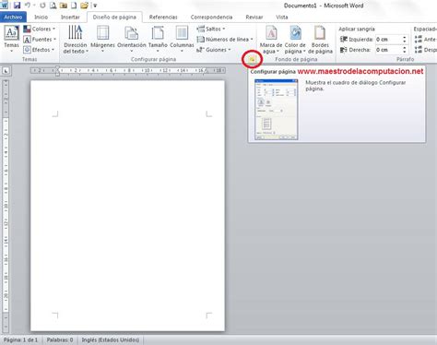Click the open folder icon in quick toolbar
The width and height of the screenshot is (437, 345).
tap(84, 6)
